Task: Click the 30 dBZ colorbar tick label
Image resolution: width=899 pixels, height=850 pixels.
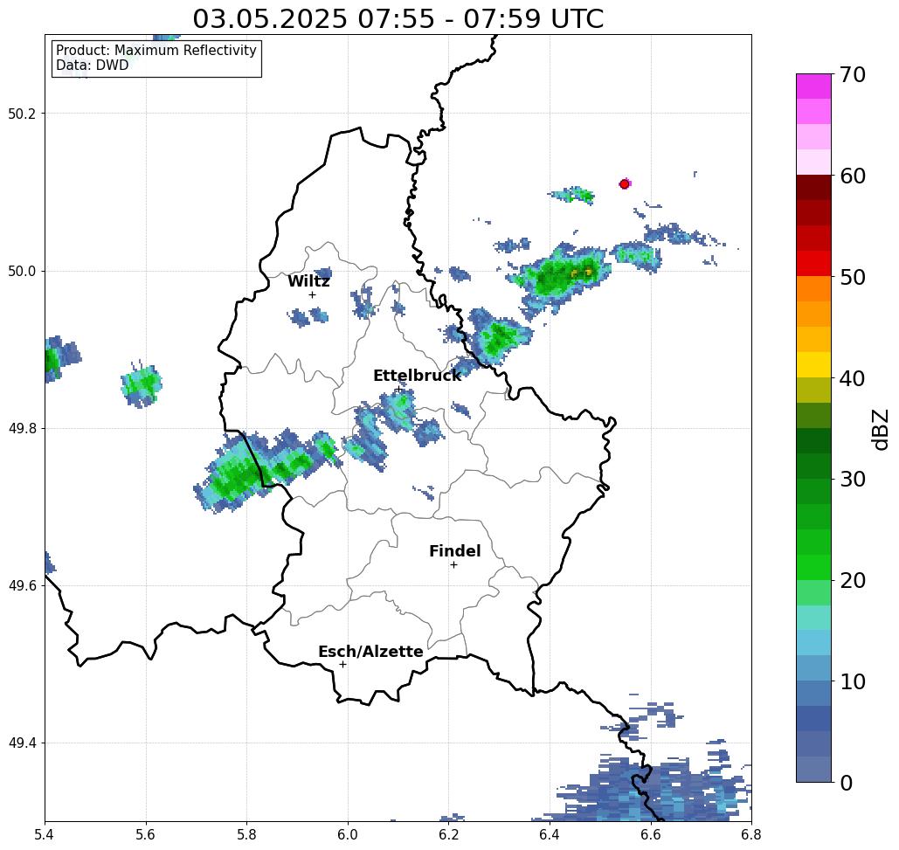Action: (x=852, y=479)
